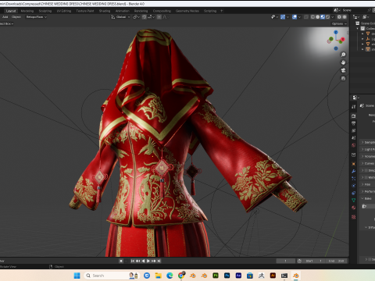Open the Scene name field
375x281 pixels.
(354, 10)
